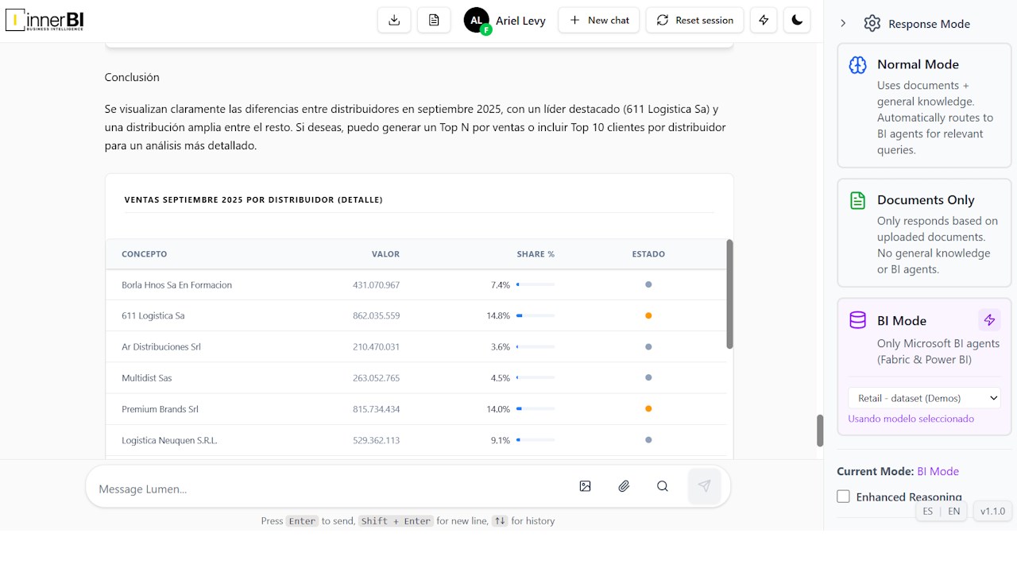The height and width of the screenshot is (572, 1017).
Task: Start a New chat
Action: [x=599, y=20]
